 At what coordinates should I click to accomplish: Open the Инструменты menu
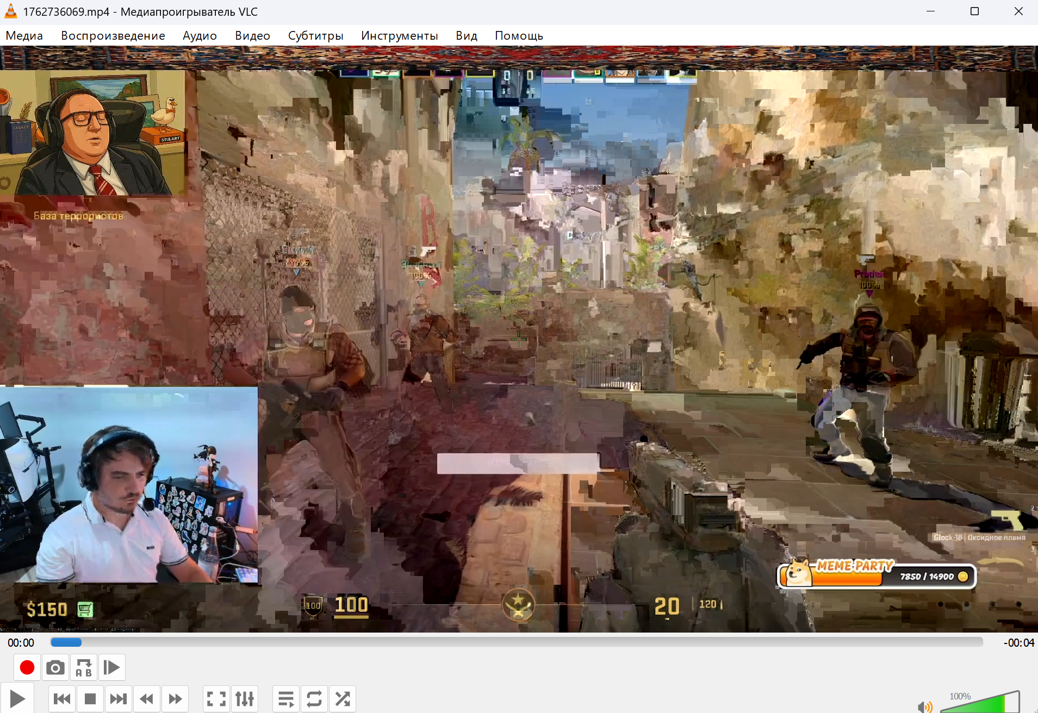click(400, 36)
